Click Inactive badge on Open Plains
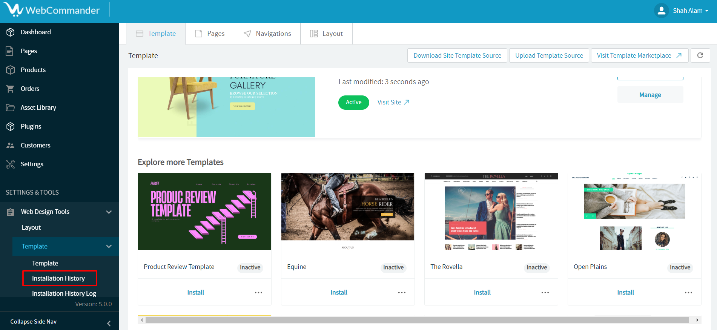 point(680,267)
